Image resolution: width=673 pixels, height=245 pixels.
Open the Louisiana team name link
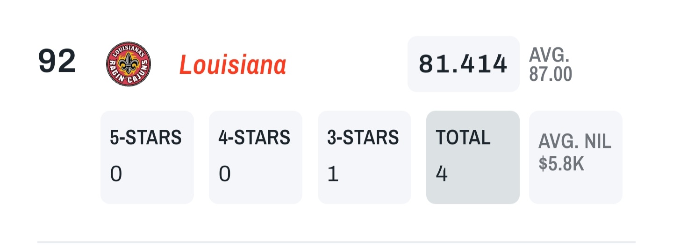pyautogui.click(x=232, y=65)
